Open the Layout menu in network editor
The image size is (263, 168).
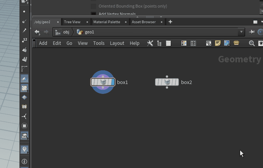pyautogui.click(x=117, y=43)
